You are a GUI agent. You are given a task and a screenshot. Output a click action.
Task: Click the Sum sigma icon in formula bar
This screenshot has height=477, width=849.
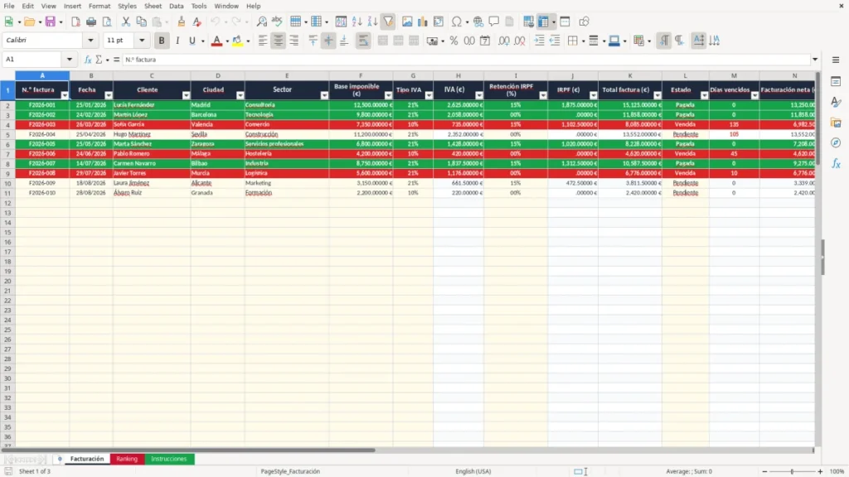coord(99,60)
